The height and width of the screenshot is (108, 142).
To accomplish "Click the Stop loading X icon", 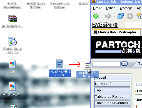I will pos(130,16).
